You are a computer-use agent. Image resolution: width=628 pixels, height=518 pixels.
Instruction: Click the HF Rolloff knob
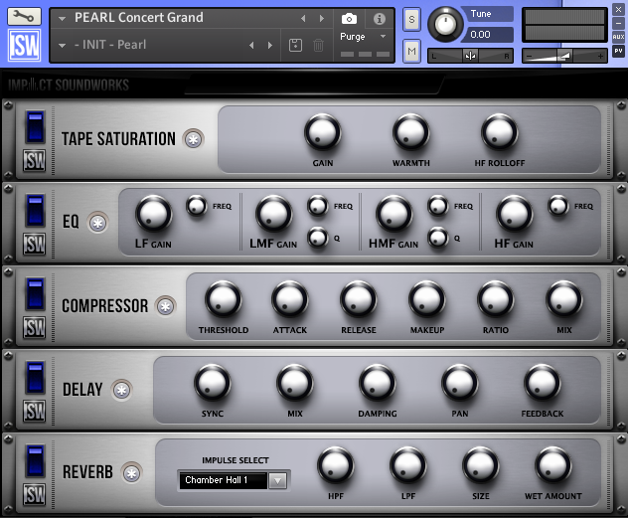(x=500, y=132)
